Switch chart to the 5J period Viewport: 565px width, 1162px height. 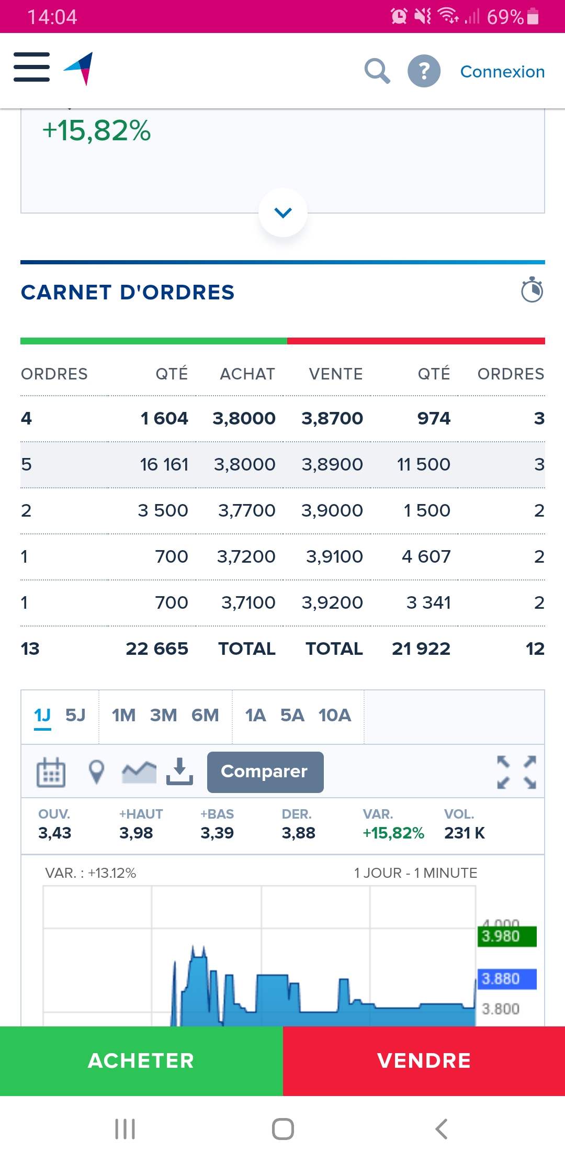point(75,715)
